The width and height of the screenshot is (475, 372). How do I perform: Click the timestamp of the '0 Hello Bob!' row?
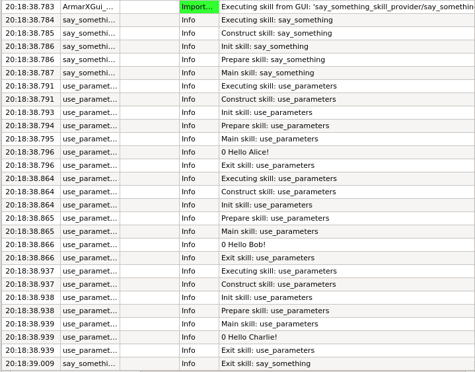click(30, 244)
